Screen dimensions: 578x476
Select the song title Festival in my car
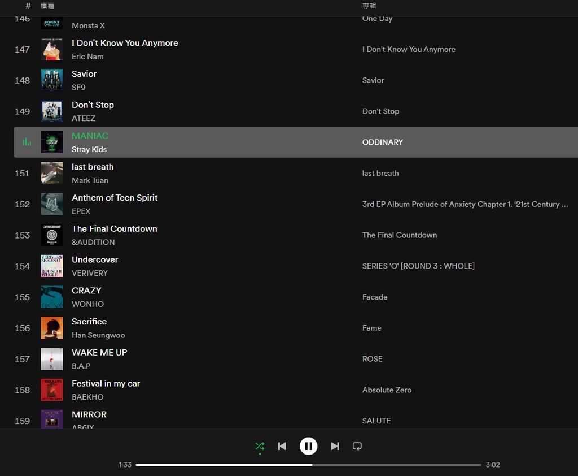pos(106,384)
